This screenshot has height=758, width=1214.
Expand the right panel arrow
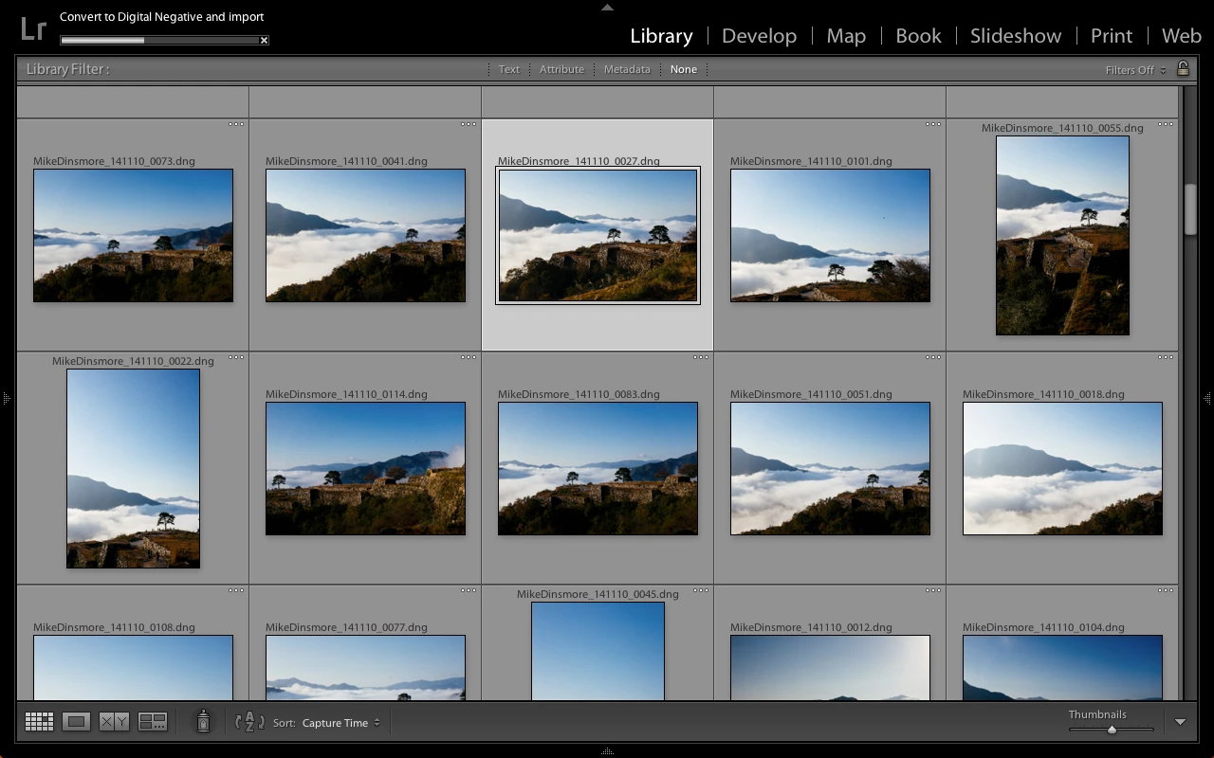(x=1207, y=399)
